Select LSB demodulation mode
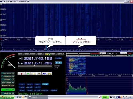Viewport: 133px width, 99px height. click(41, 54)
